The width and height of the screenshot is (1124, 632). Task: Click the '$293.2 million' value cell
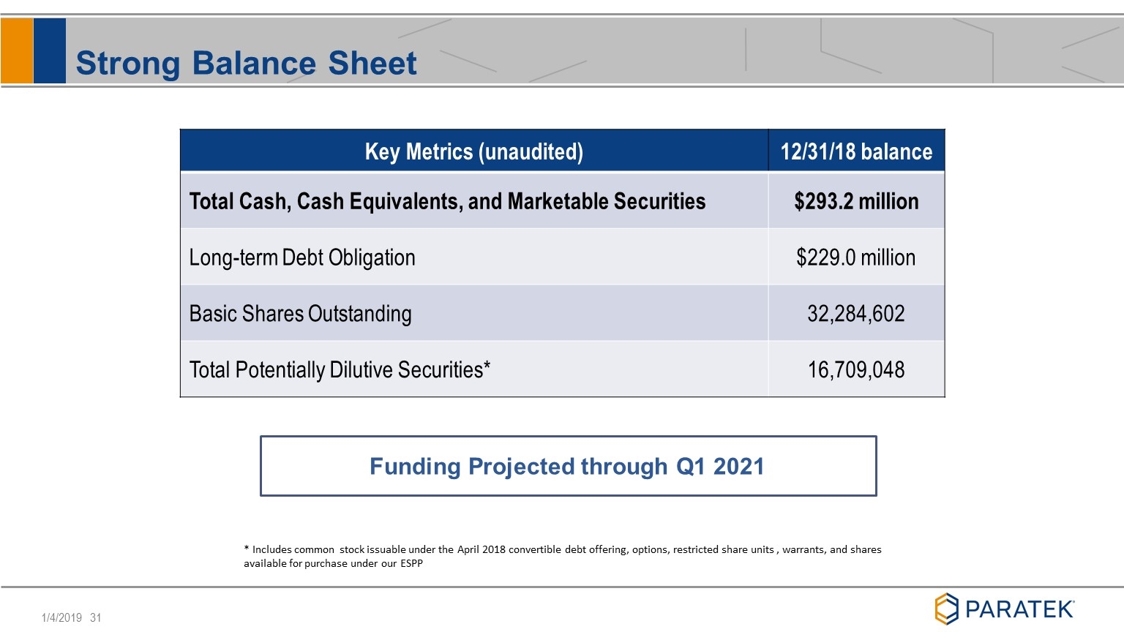(856, 201)
